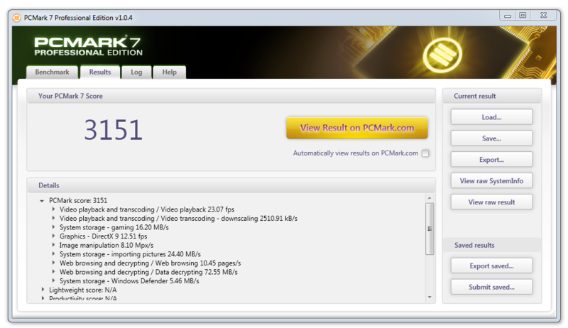Image resolution: width=568 pixels, height=328 pixels.
Task: Select 'importing pictures 24.40 MB/s' row text
Action: pos(130,254)
